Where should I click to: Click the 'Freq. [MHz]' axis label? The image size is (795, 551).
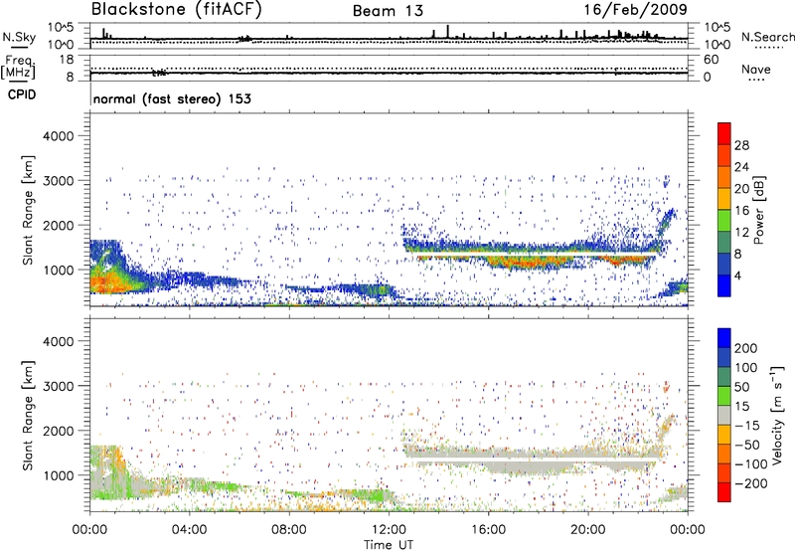pyautogui.click(x=18, y=67)
